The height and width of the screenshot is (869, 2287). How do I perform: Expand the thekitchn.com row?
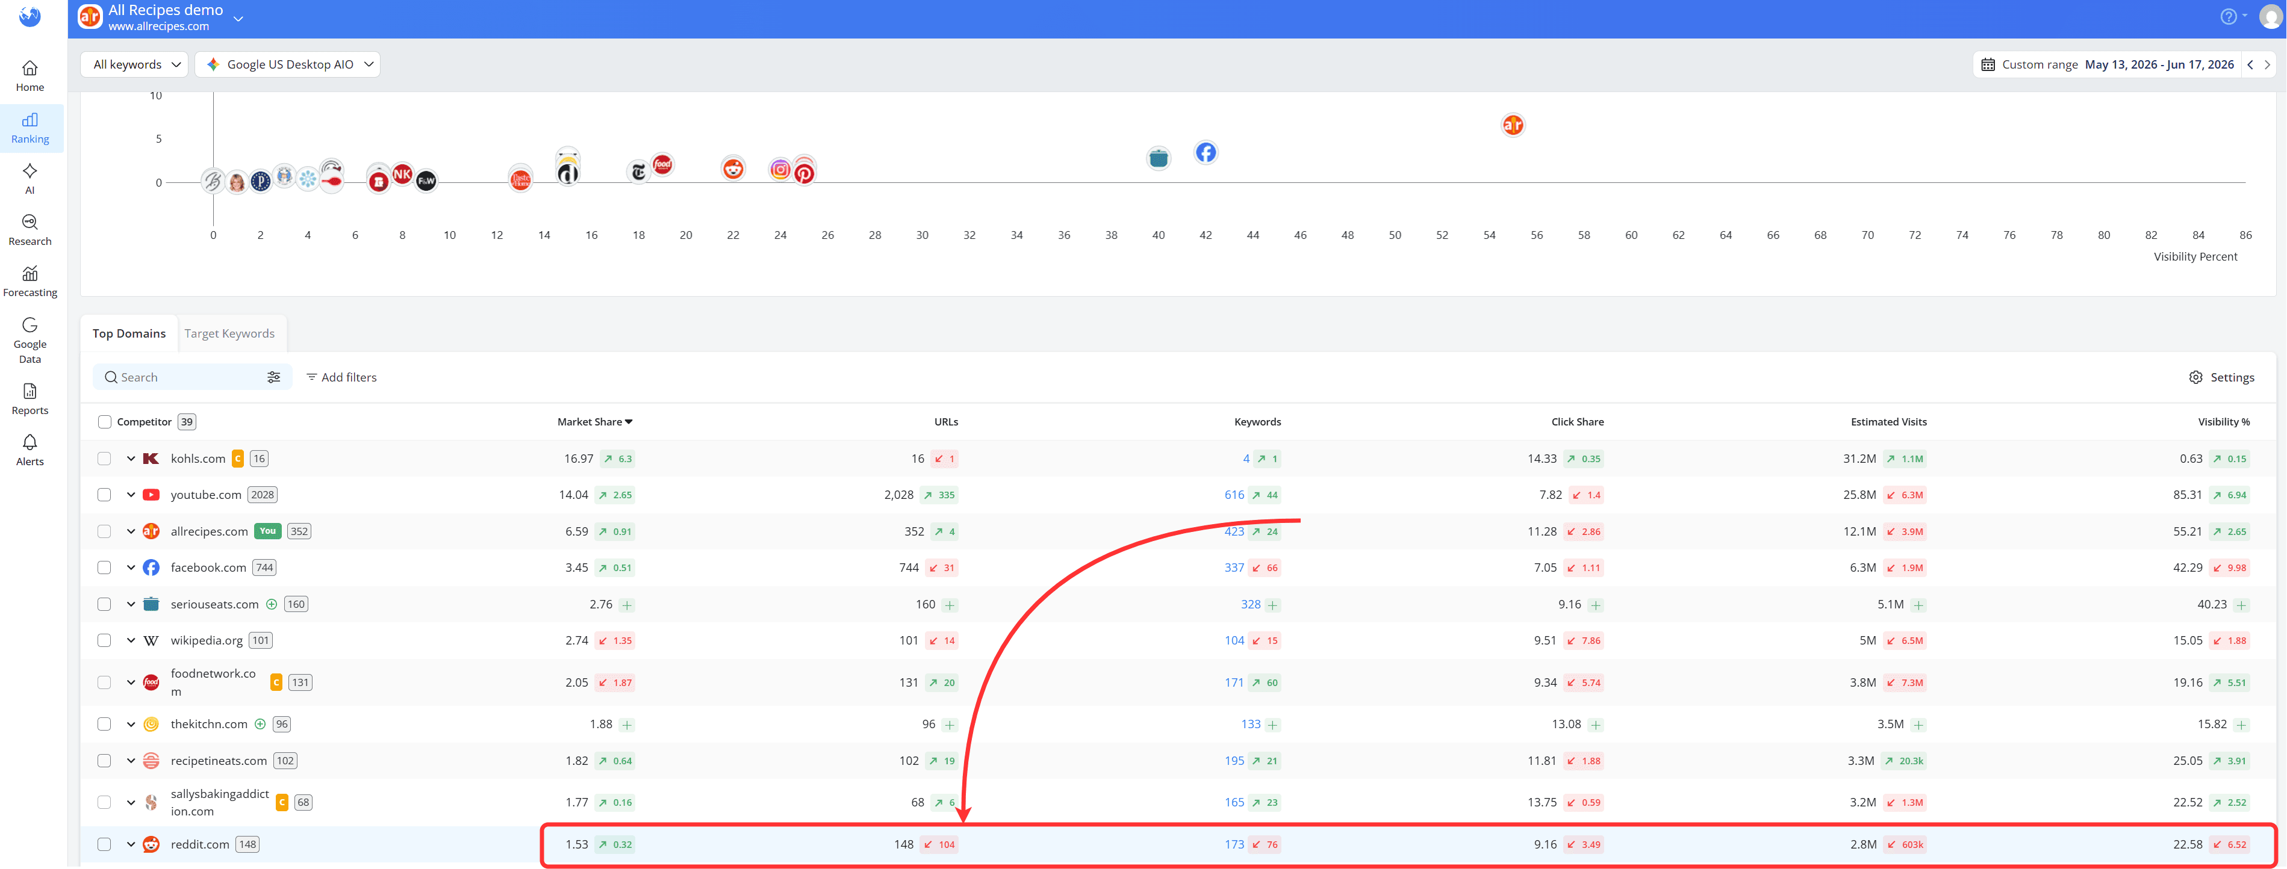click(x=131, y=725)
